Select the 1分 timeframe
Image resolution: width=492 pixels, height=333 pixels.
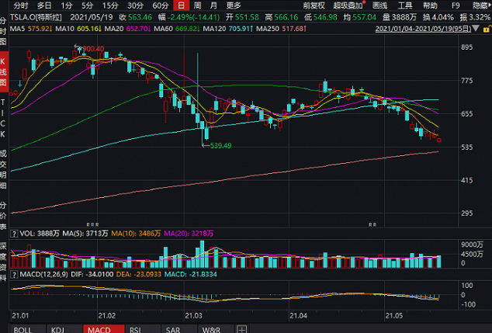67,5
